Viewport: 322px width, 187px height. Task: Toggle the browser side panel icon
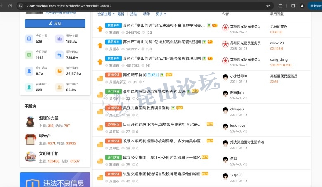coord(293,6)
